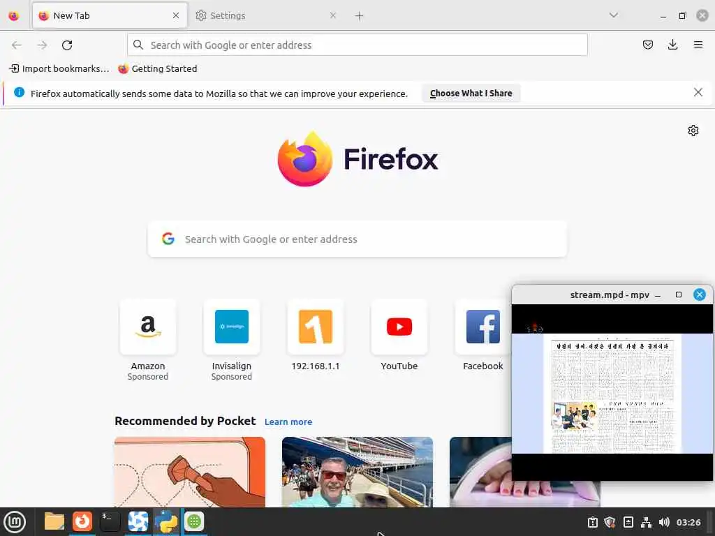715x536 pixels.
Task: Click the blue pinwheel taskbar app
Action: [x=138, y=521]
